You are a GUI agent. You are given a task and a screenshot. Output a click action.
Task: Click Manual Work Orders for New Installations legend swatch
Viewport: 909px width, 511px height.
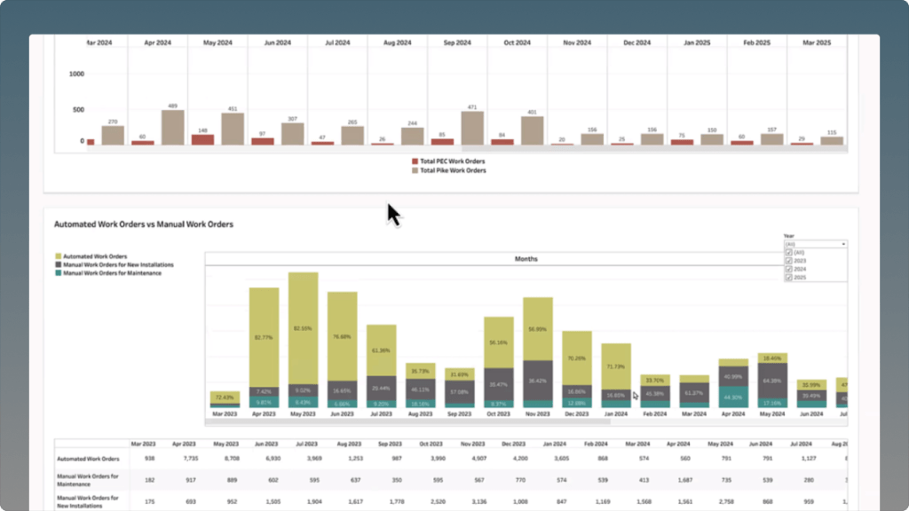(58, 264)
